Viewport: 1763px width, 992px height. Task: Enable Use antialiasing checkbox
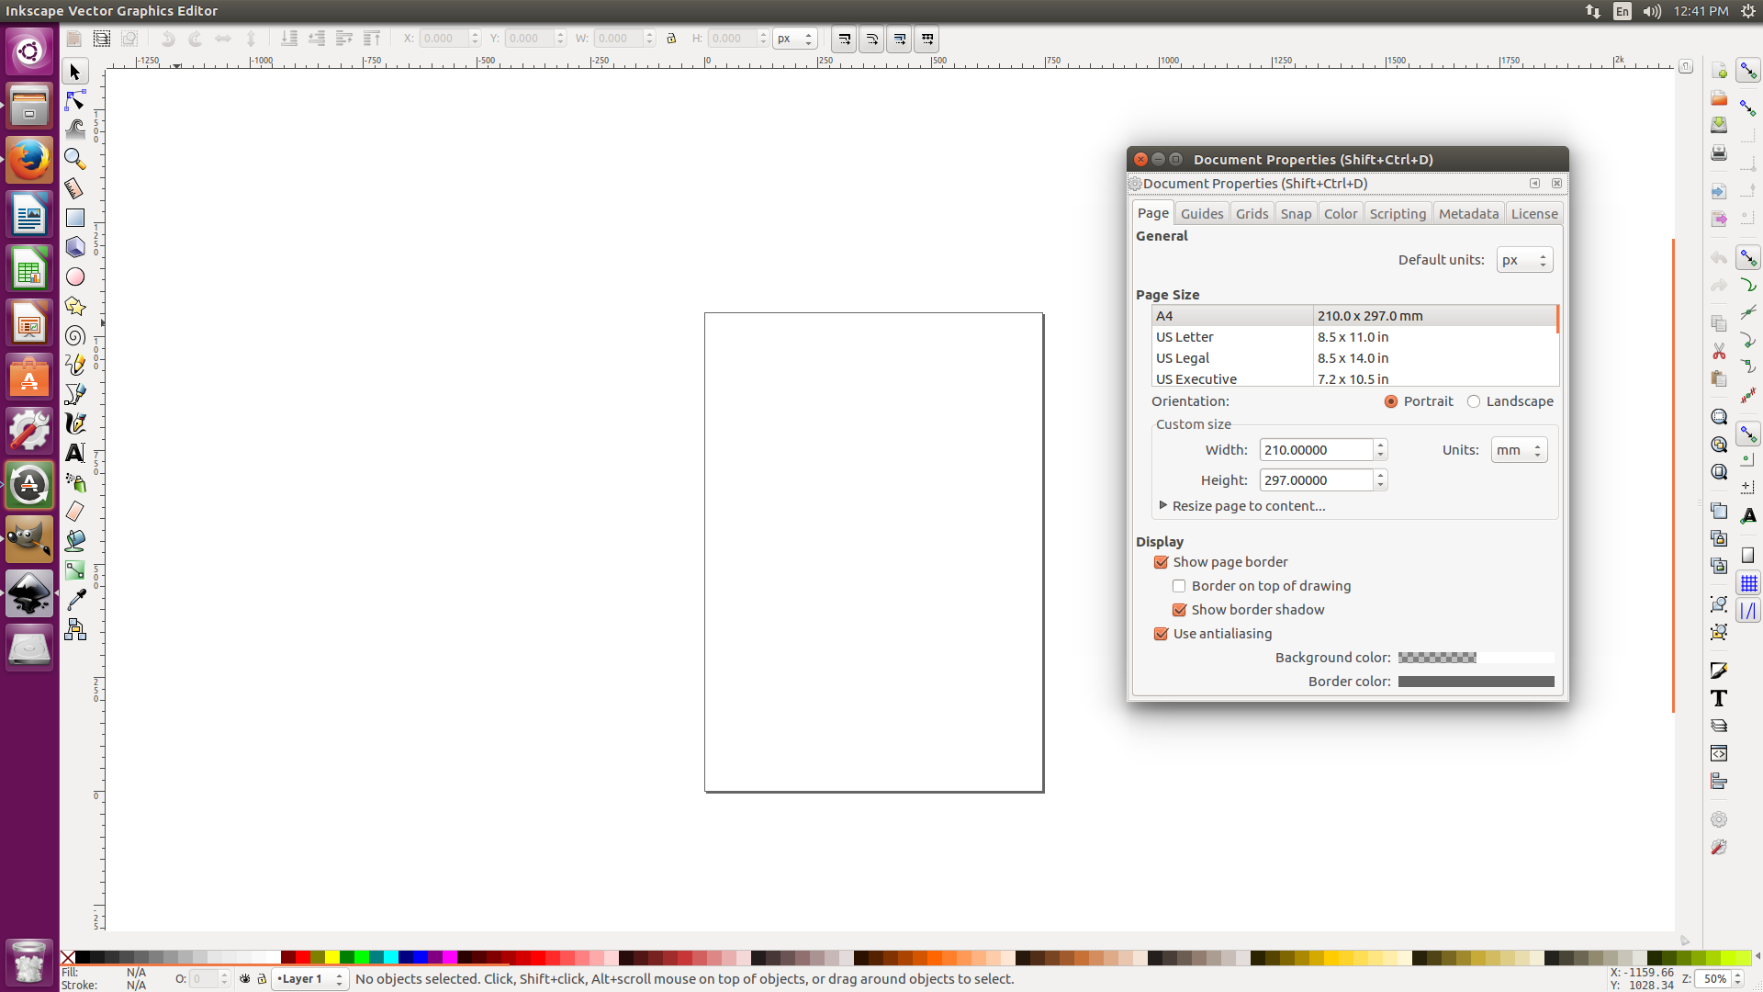click(1160, 632)
